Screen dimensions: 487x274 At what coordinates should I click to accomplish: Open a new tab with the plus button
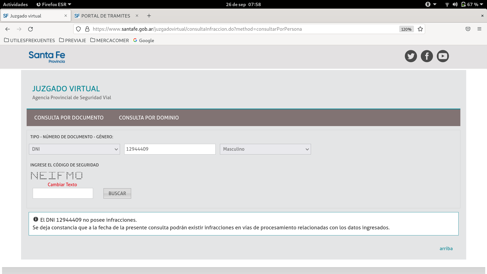click(x=149, y=16)
